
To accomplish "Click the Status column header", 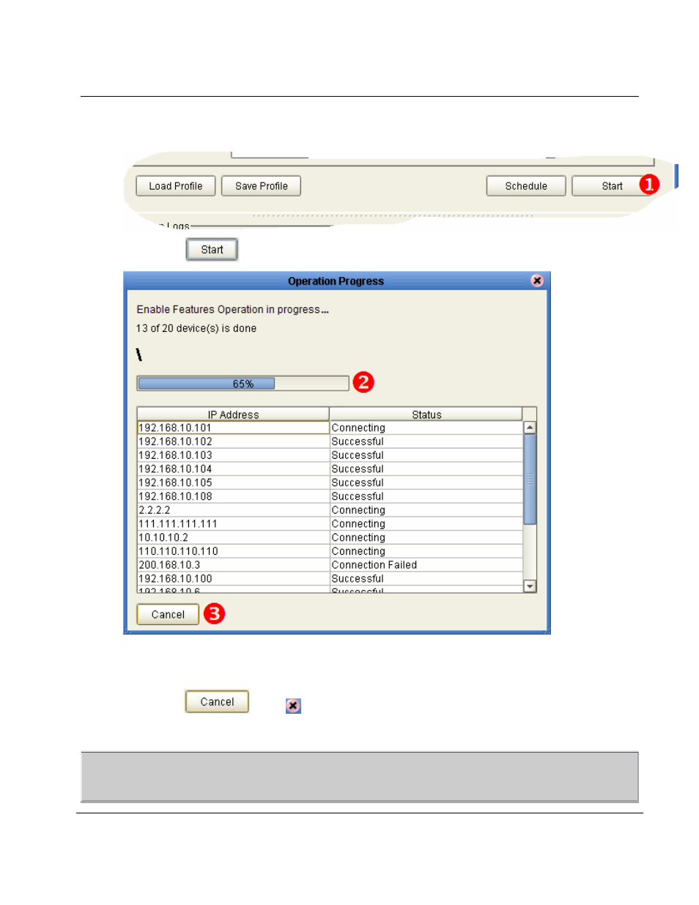I will (426, 415).
